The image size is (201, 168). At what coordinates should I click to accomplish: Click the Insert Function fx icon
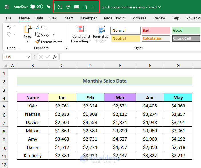(x=55, y=57)
